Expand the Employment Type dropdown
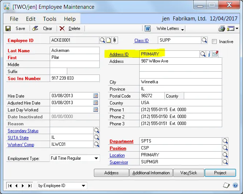Image resolution: width=243 pixels, height=194 pixels. (96, 158)
